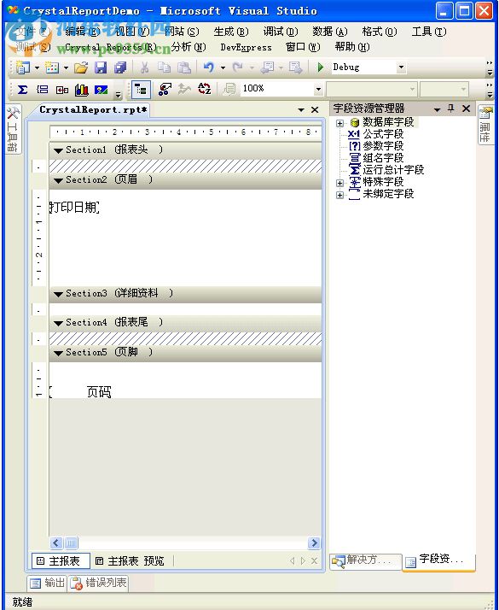Select the 参数字段 tree item
This screenshot has height=610, width=499.
[x=383, y=146]
